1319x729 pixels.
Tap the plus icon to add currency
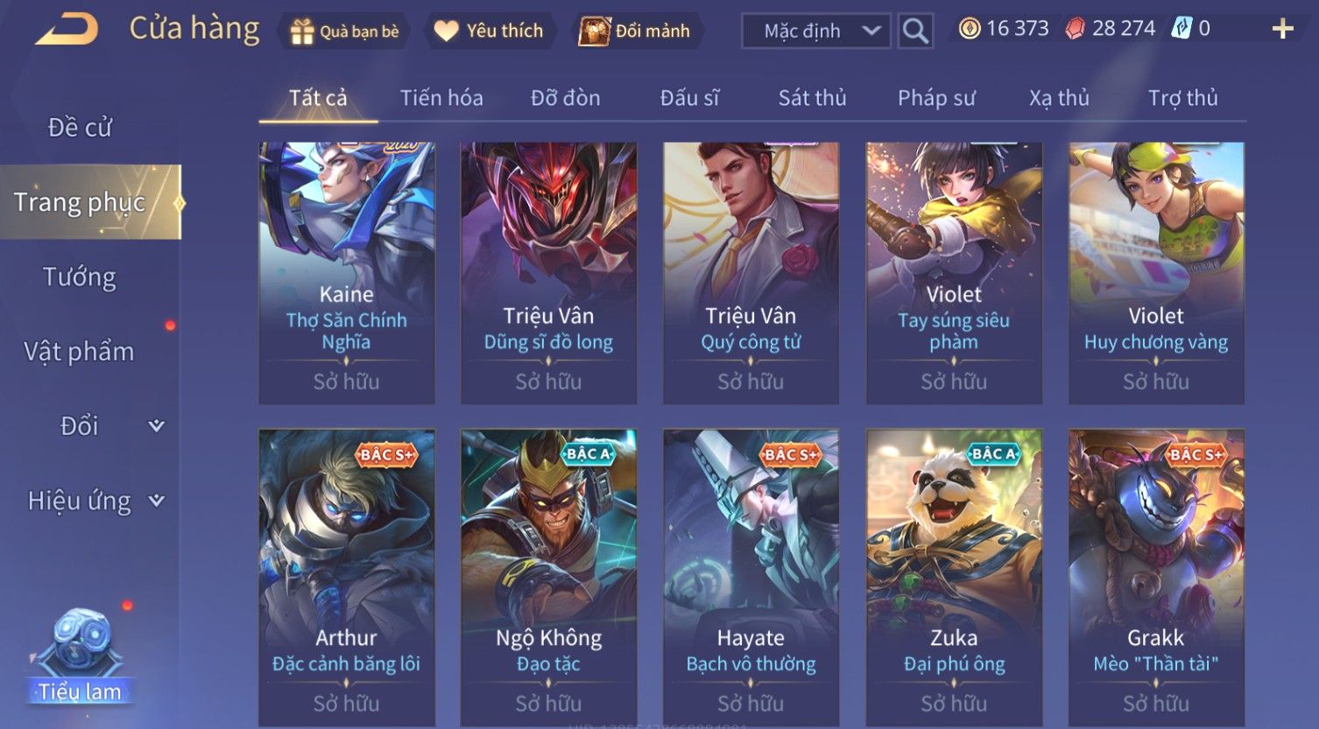1282,30
